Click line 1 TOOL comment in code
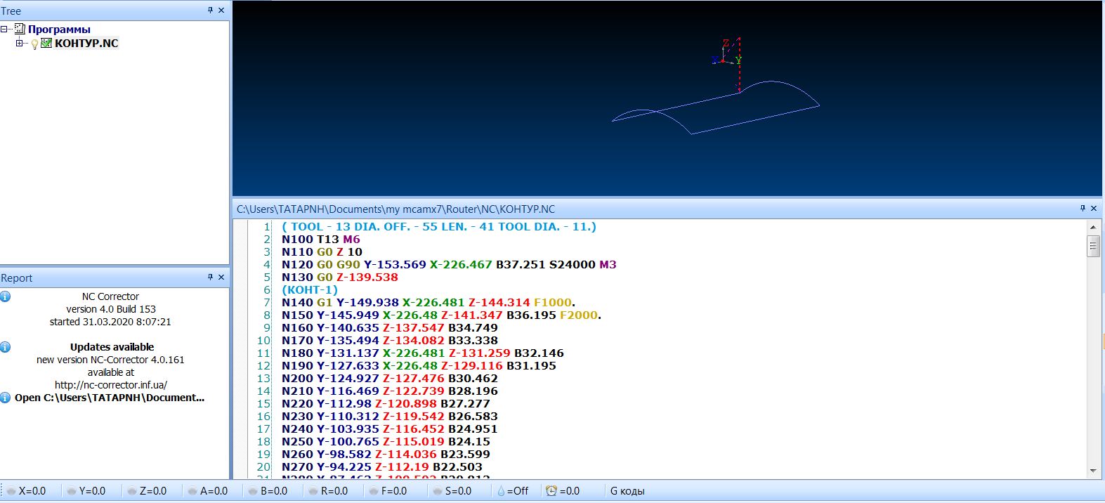The image size is (1105, 503). [x=439, y=227]
